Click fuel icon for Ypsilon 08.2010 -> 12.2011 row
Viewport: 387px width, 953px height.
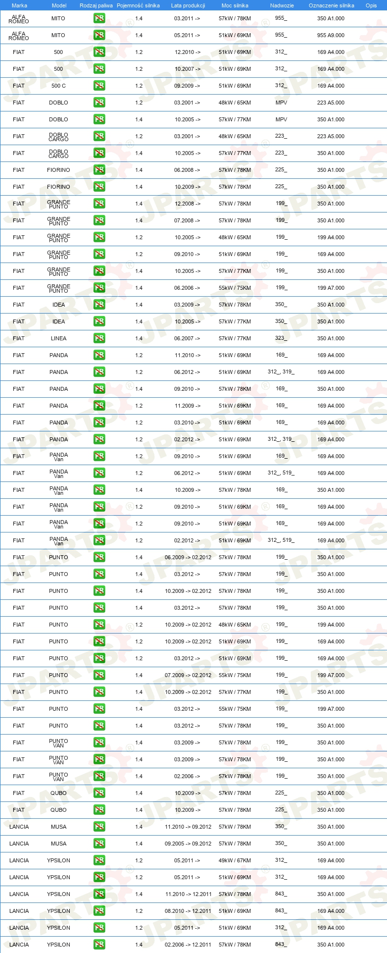(x=99, y=911)
